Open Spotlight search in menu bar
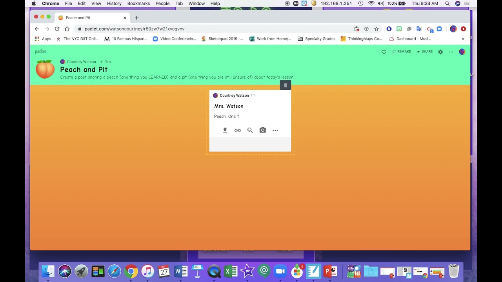The image size is (502, 282). [x=447, y=4]
